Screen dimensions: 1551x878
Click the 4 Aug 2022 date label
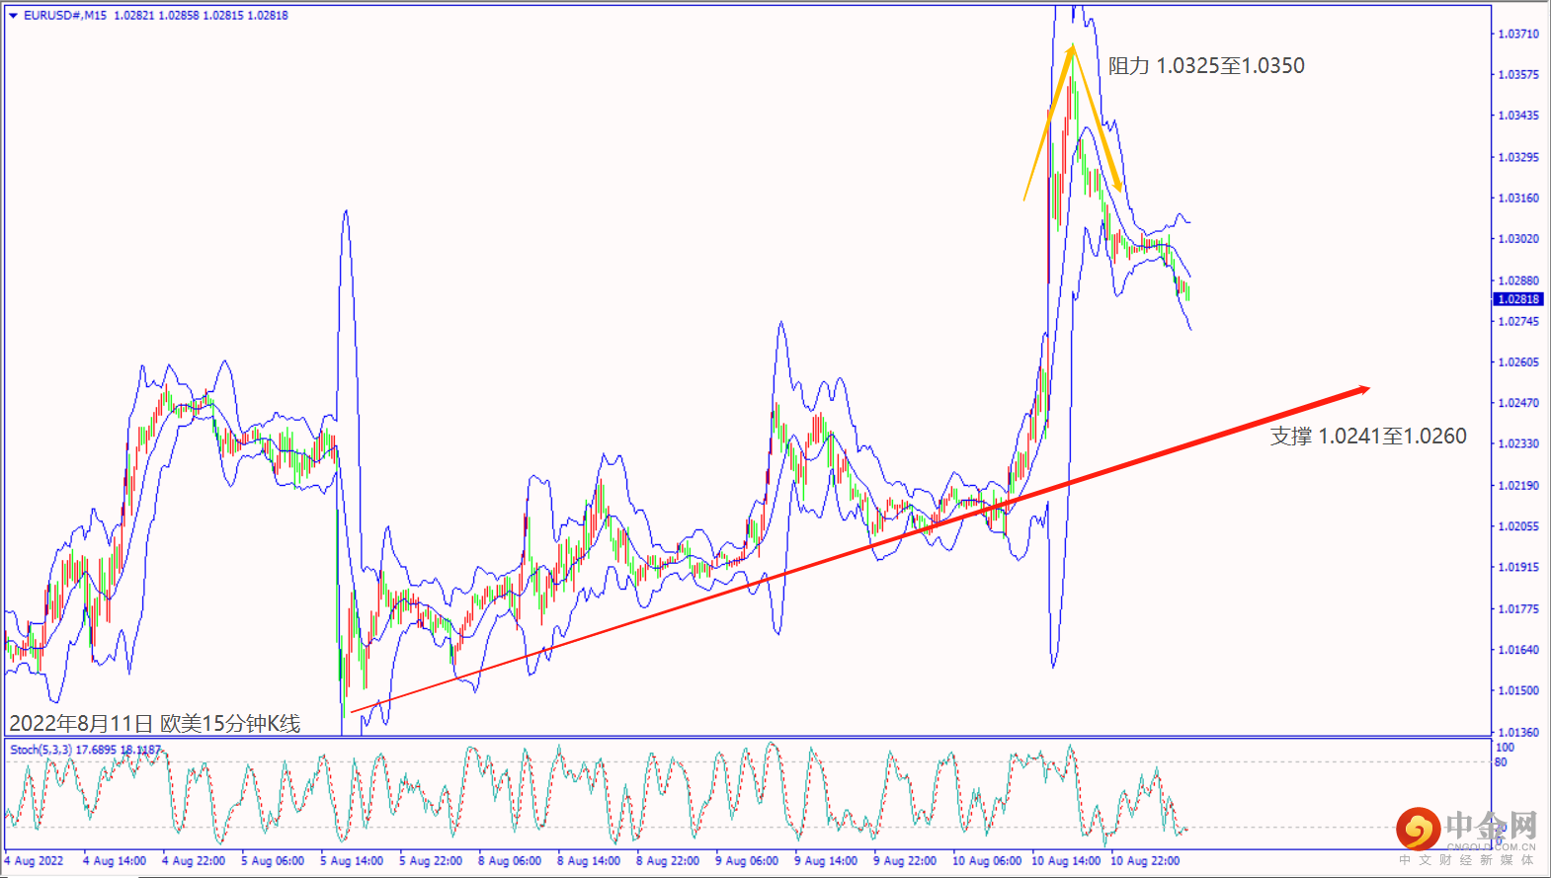click(34, 861)
